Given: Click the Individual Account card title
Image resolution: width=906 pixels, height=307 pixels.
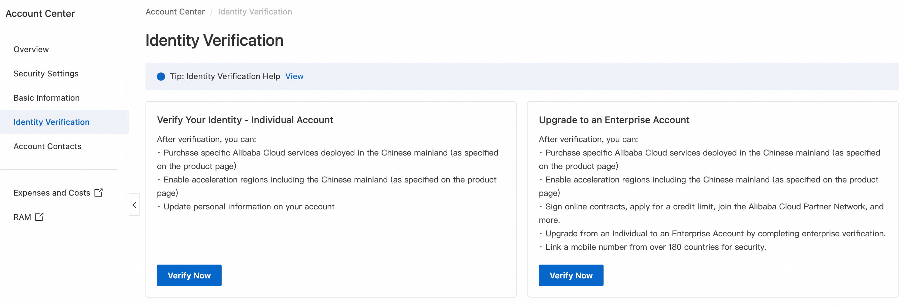Looking at the screenshot, I should [x=245, y=120].
